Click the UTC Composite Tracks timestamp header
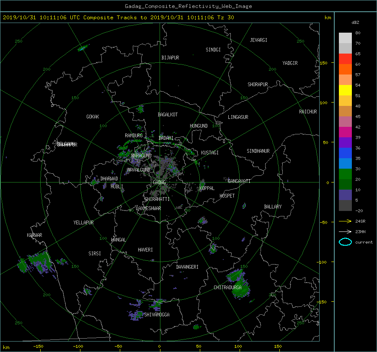The width and height of the screenshot is (377, 352). (x=118, y=18)
